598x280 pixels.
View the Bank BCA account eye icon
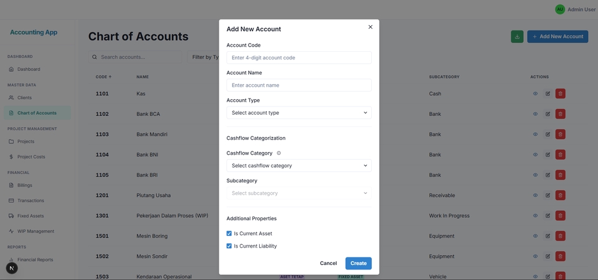coord(536,114)
